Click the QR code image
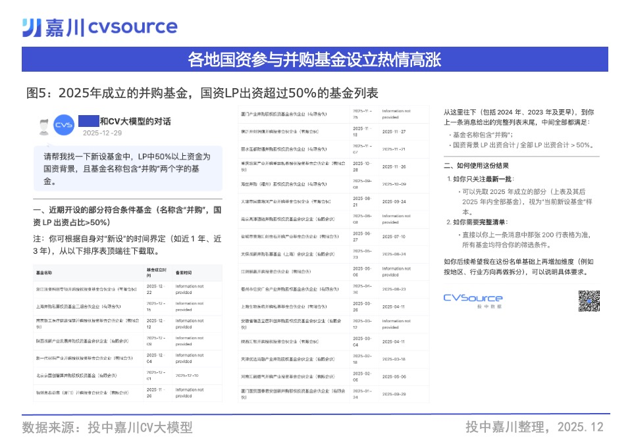 tap(589, 301)
